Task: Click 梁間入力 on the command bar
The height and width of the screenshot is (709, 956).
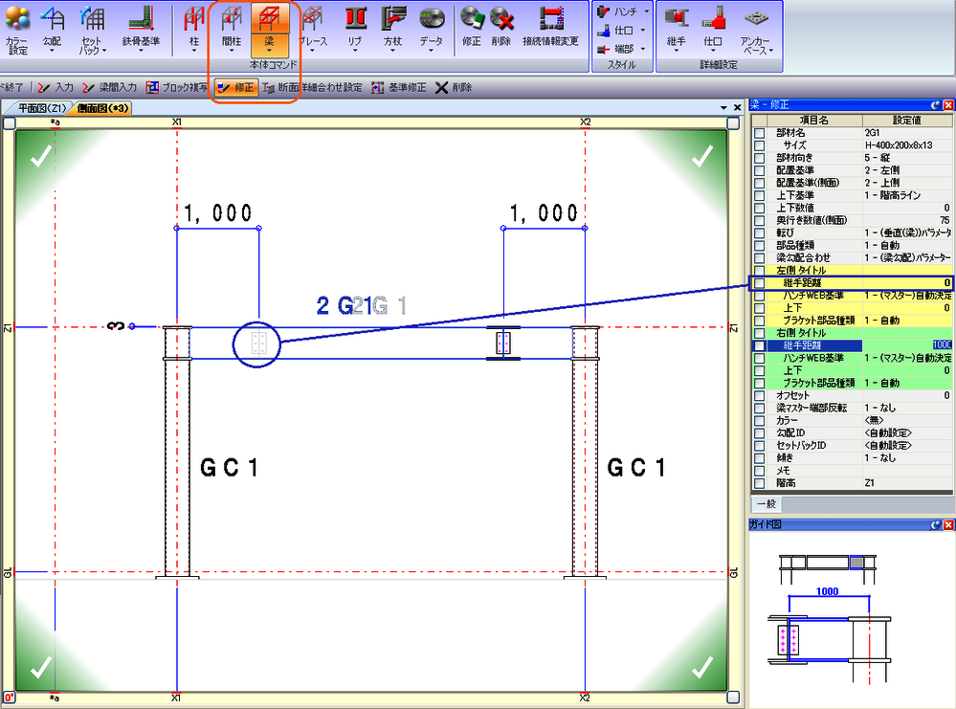Action: [110, 88]
